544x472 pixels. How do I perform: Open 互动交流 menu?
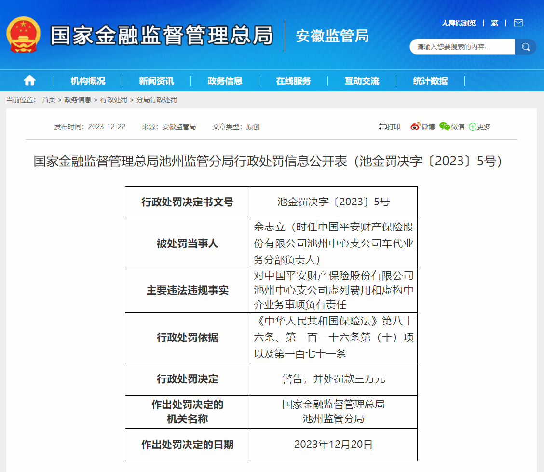[x=362, y=81]
